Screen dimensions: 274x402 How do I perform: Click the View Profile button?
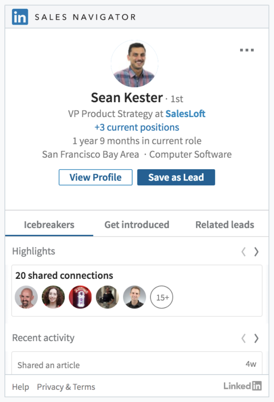(x=95, y=177)
